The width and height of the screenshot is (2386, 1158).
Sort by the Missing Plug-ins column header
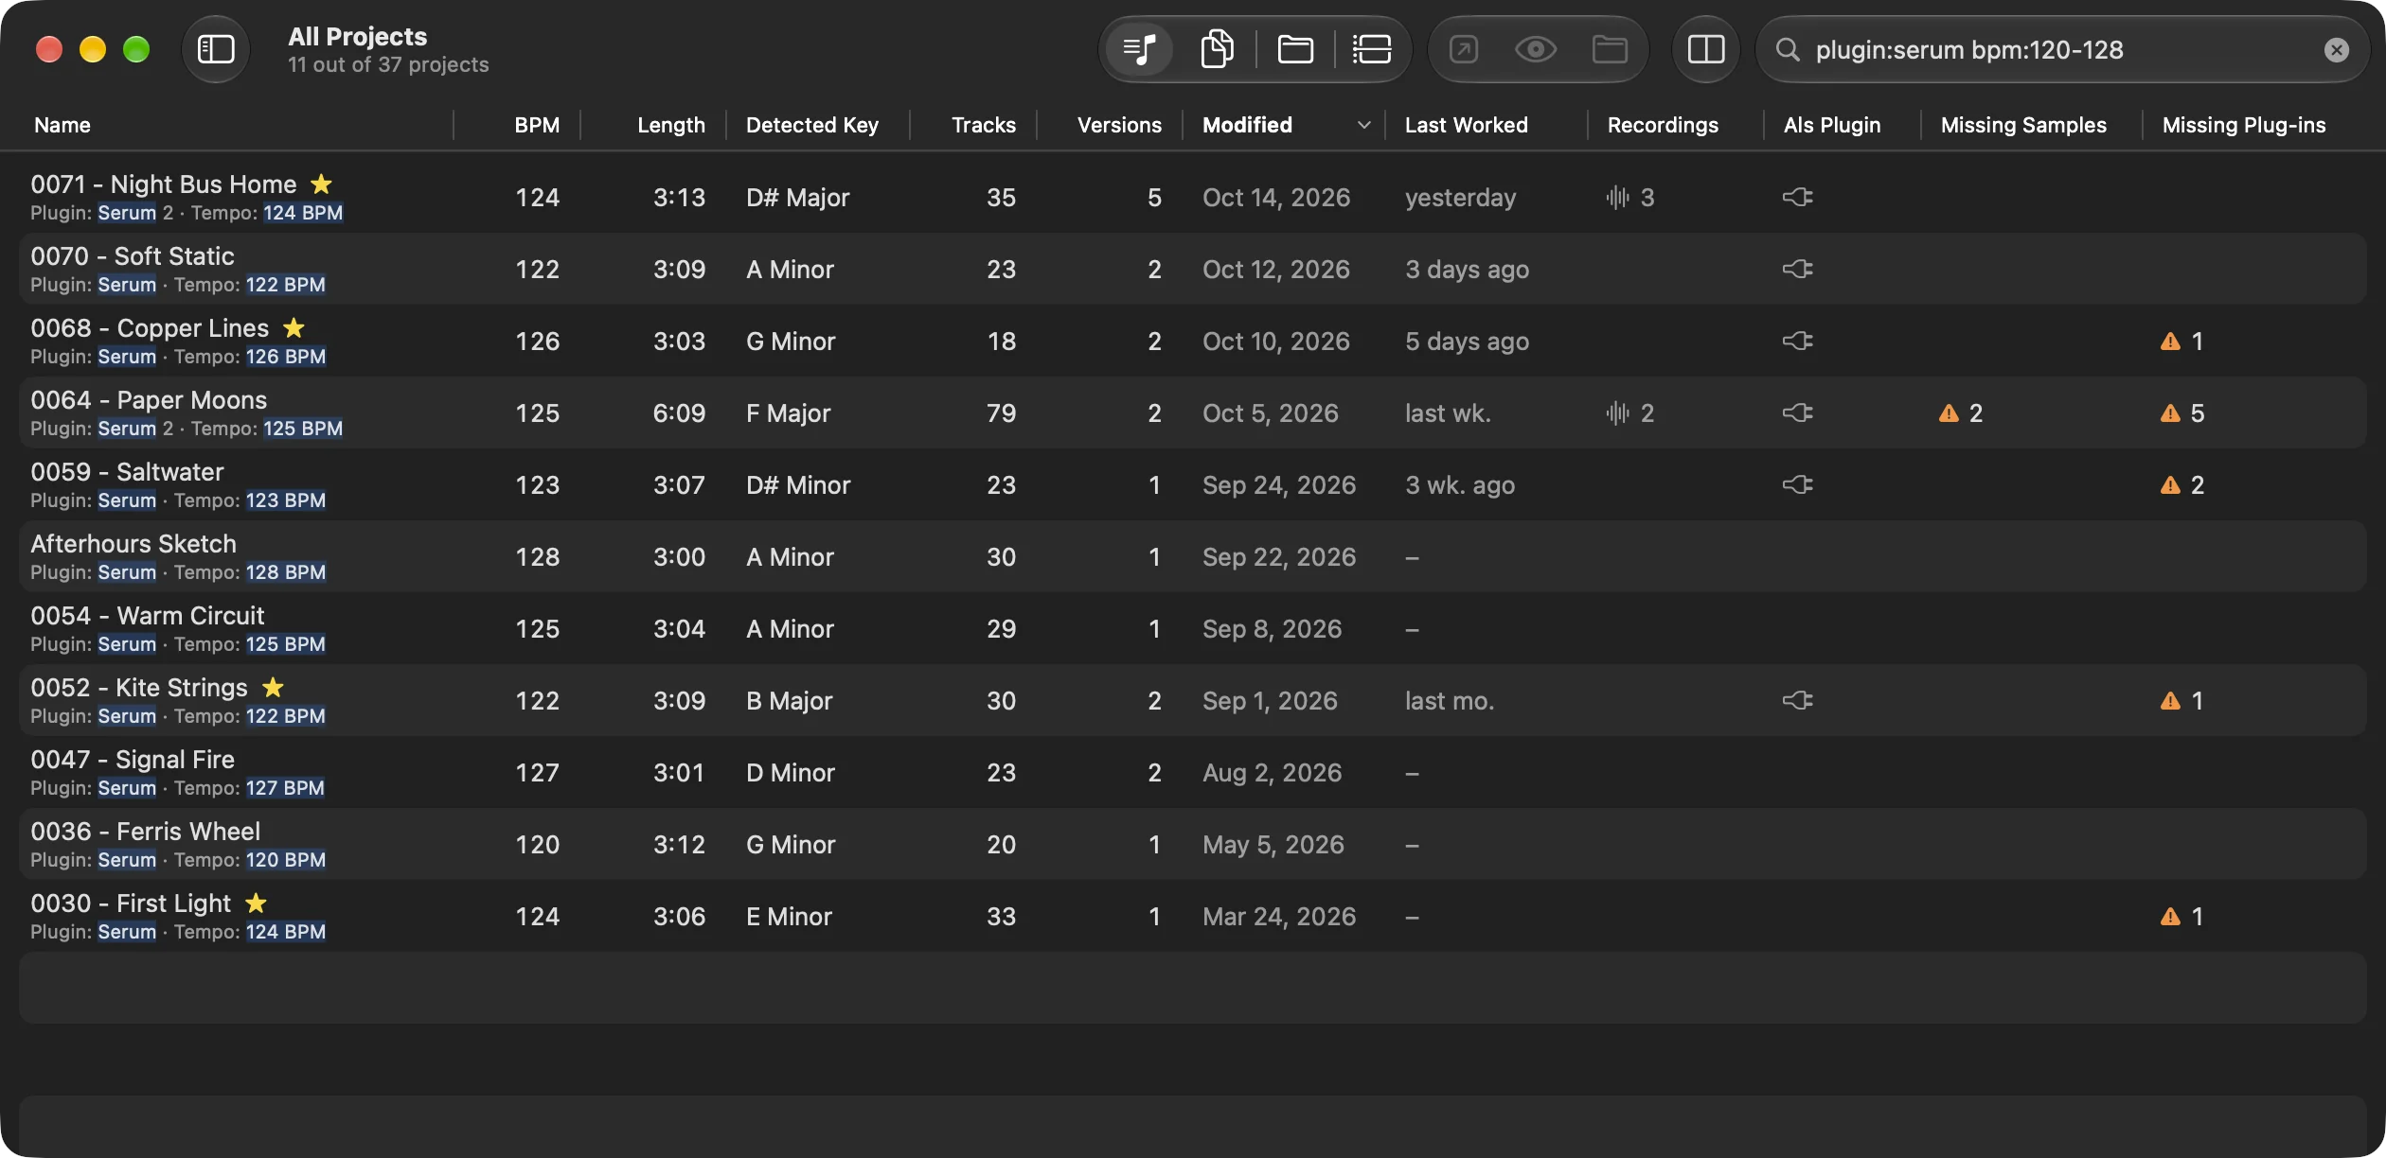click(x=2244, y=125)
